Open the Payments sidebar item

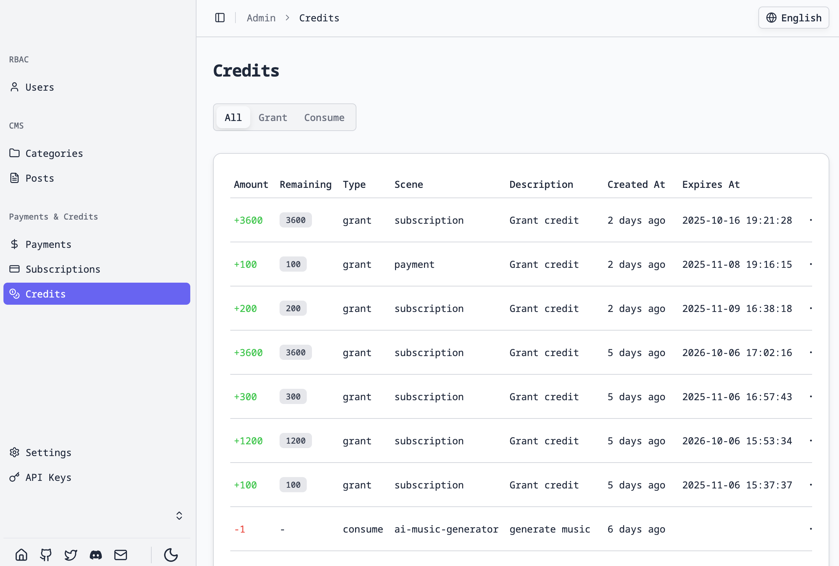click(48, 244)
